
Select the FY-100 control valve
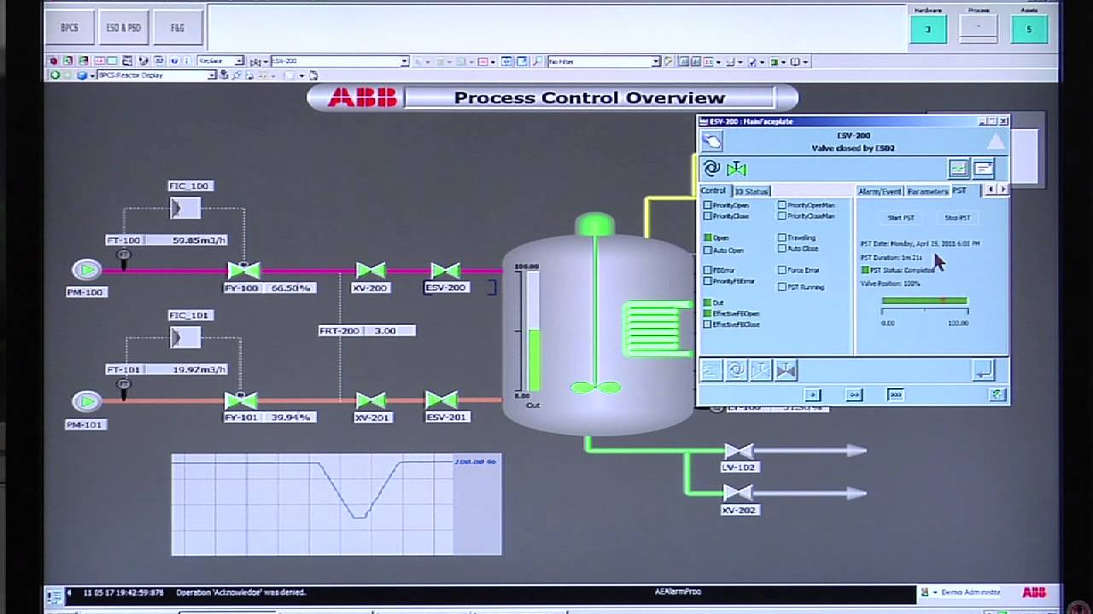[243, 271]
